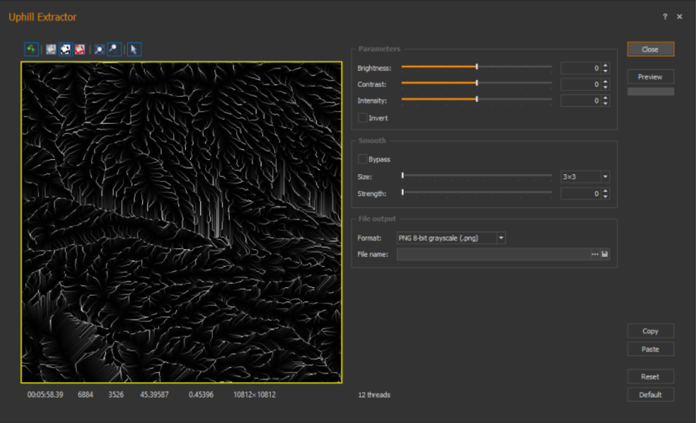Click the Preview button
Screen dimensions: 696x423
coord(650,77)
